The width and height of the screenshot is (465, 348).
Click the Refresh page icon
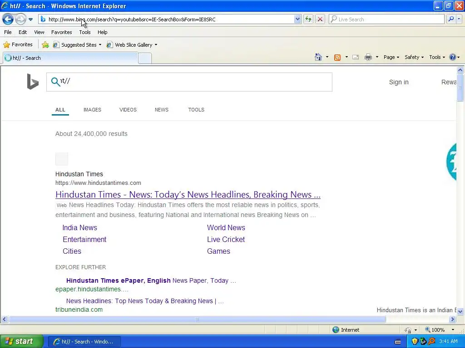click(308, 19)
